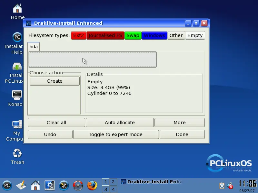Click the Done button
This screenshot has height=193, width=258.
tap(182, 134)
